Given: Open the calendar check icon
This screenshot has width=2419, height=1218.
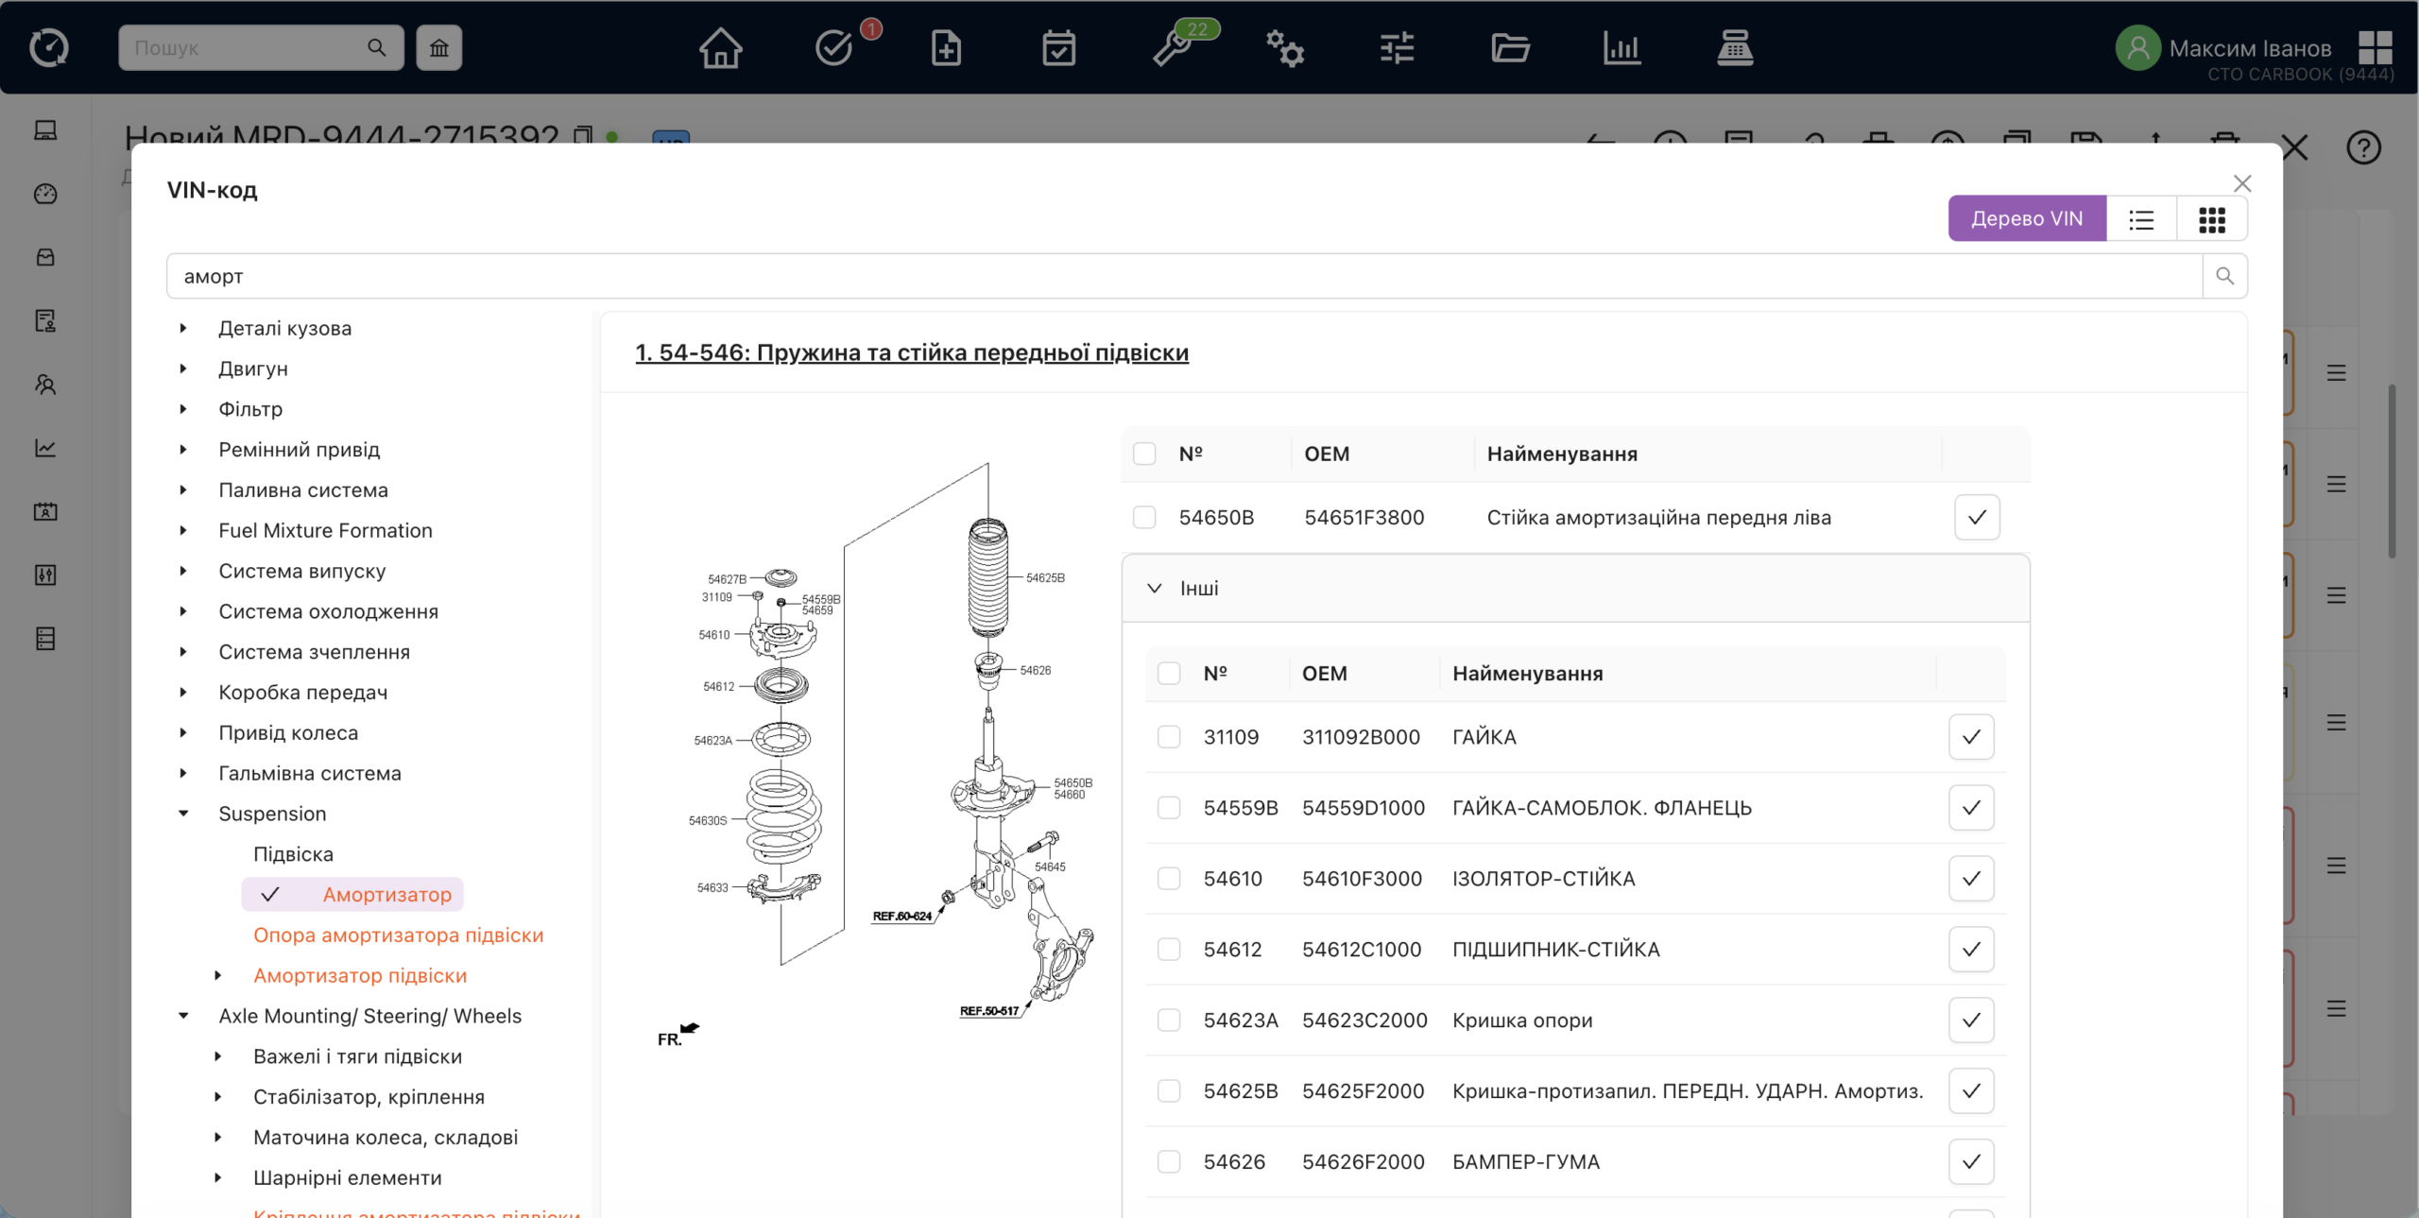Looking at the screenshot, I should click(x=1058, y=47).
